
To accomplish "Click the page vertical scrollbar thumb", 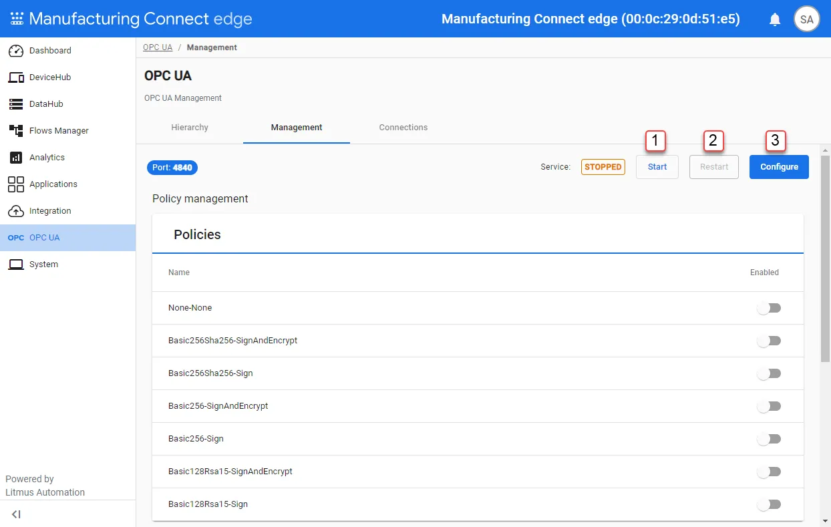I will [825, 258].
